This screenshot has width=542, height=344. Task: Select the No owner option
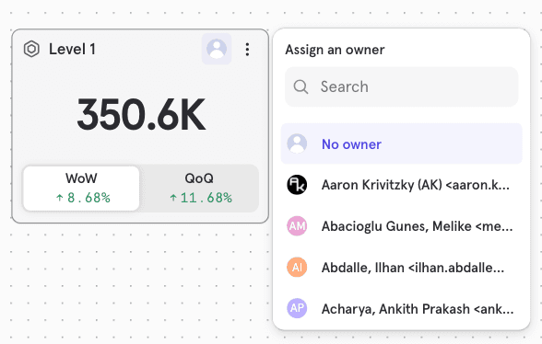tap(401, 143)
